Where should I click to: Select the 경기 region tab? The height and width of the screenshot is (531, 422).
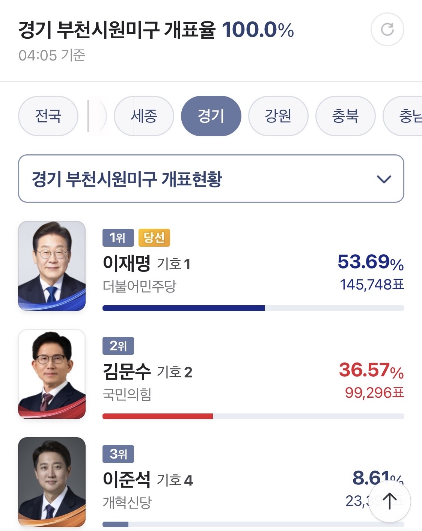211,116
